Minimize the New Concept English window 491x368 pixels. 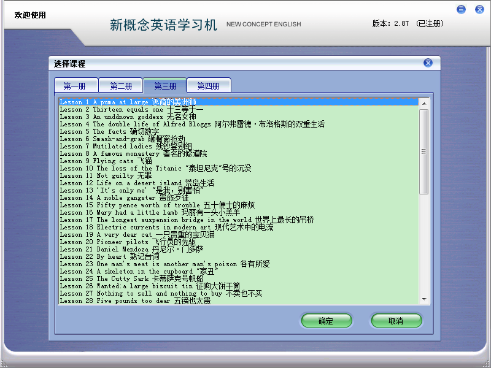461,9
